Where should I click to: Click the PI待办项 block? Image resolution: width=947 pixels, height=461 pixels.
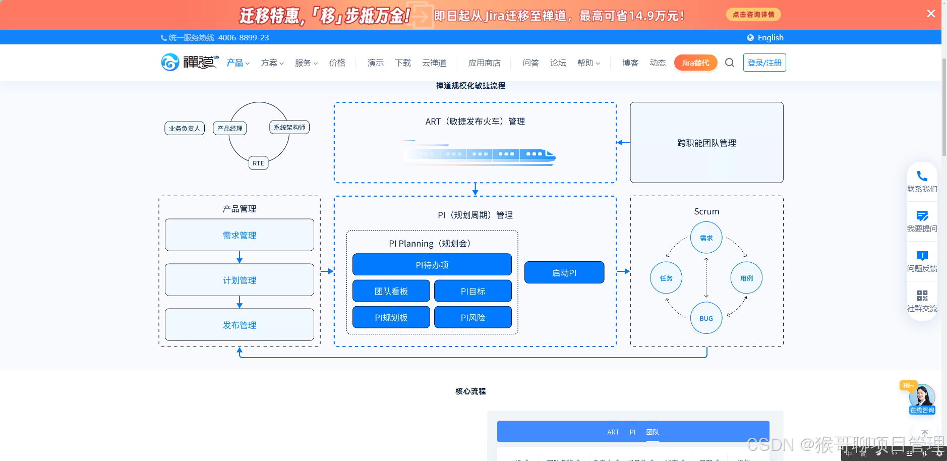pyautogui.click(x=432, y=265)
